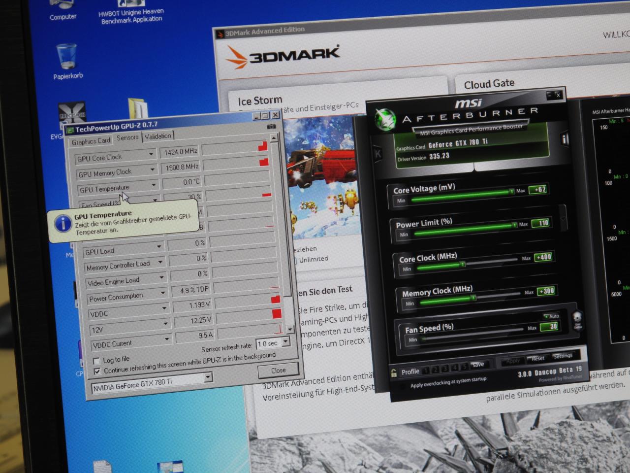Click GPU-Z sensor list scroll-down arrow
Viewport: 630px width, 473px height.
(289, 329)
